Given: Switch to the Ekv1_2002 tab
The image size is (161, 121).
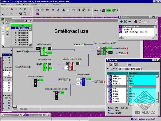Looking at the screenshot, I should [x=124, y=69].
